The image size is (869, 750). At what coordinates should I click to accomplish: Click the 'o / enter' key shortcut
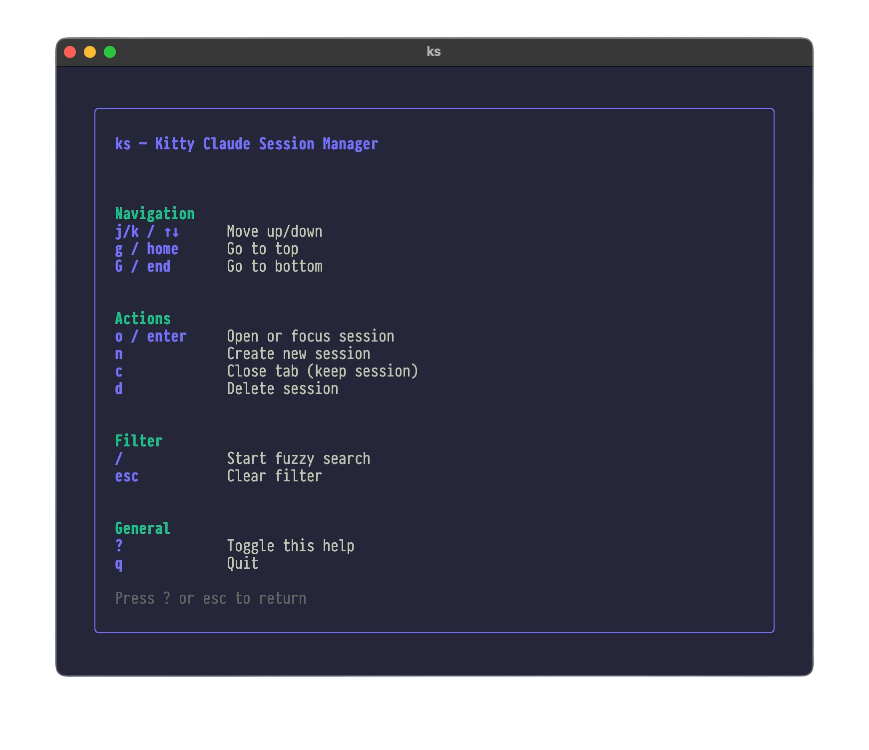tap(150, 337)
